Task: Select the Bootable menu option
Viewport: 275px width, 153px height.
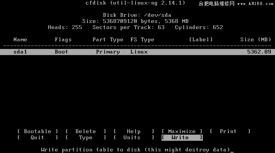Action: [37, 132]
